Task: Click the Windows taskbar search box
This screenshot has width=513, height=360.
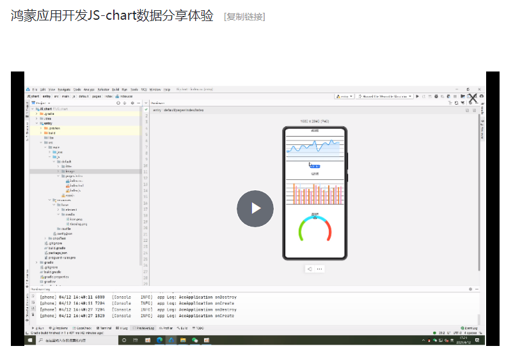Action: coord(77,340)
